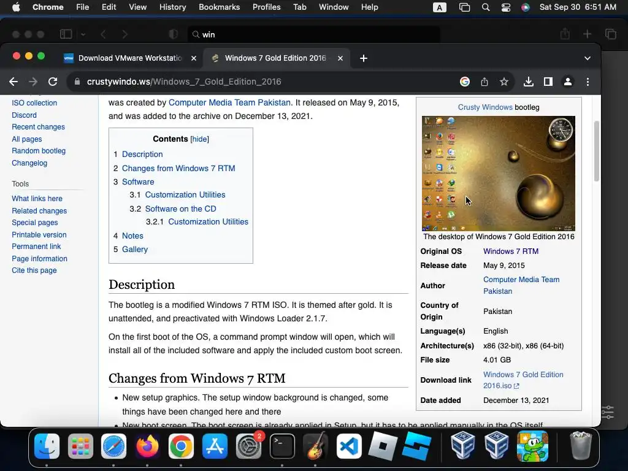This screenshot has height=471, width=628.
Task: Open the History menu
Action: coord(172,7)
